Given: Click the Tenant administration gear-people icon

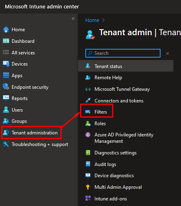Looking at the screenshot, I should tap(6, 132).
